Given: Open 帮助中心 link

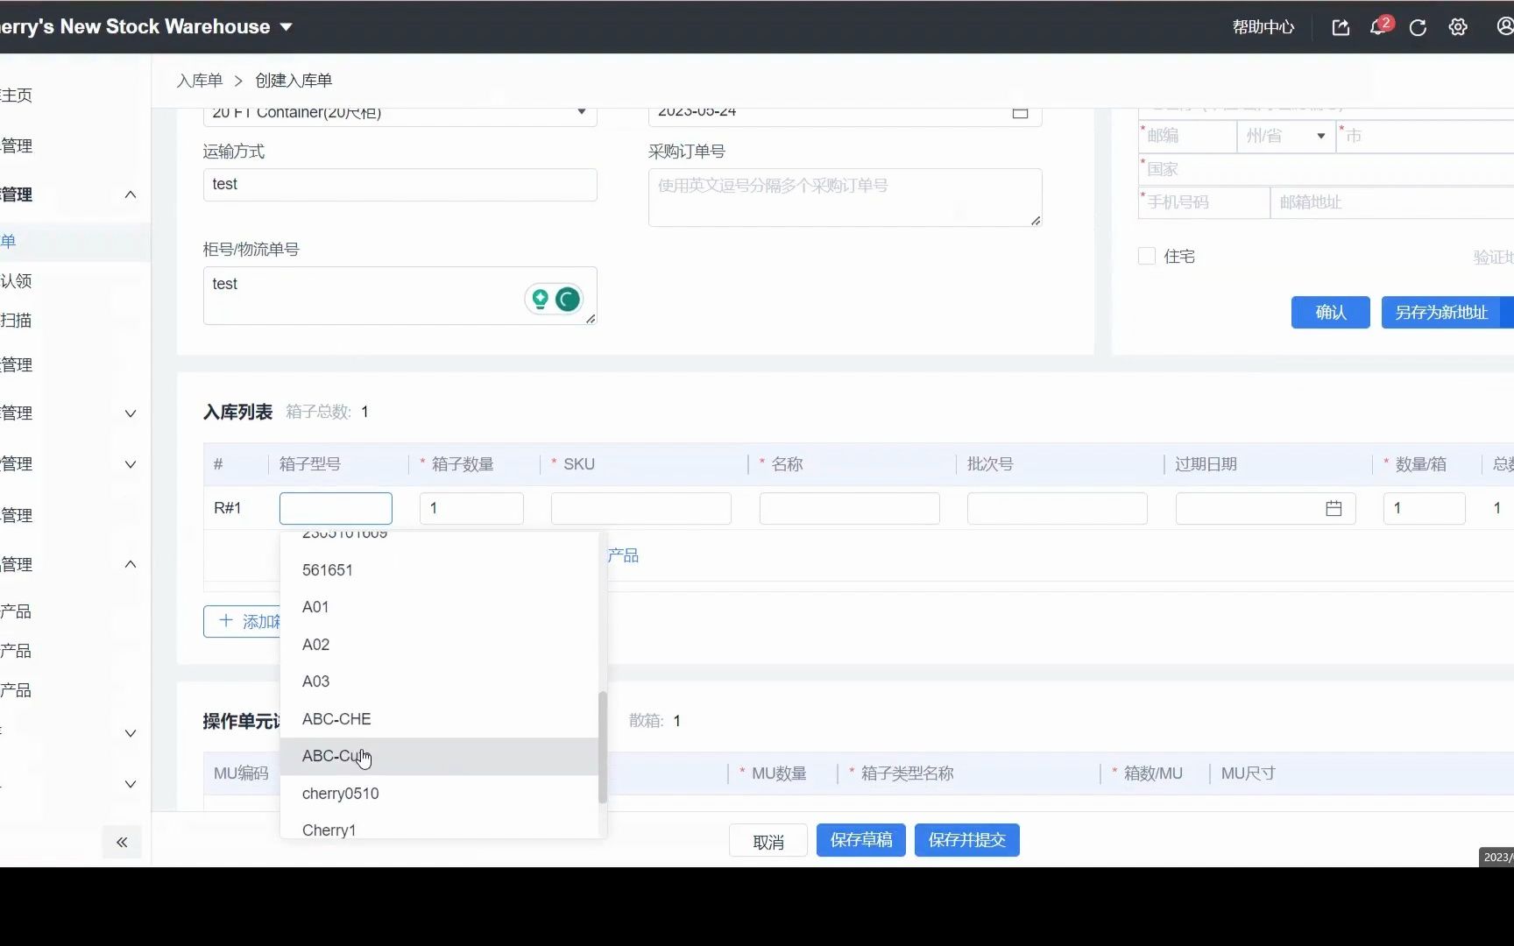Looking at the screenshot, I should click(1263, 27).
